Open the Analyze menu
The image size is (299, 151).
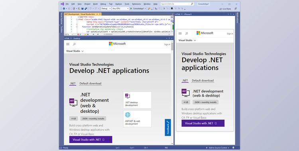(x=118, y=4)
